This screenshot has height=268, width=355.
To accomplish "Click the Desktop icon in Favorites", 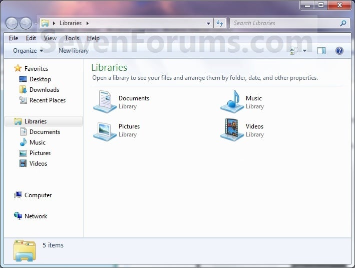I will 23,79.
